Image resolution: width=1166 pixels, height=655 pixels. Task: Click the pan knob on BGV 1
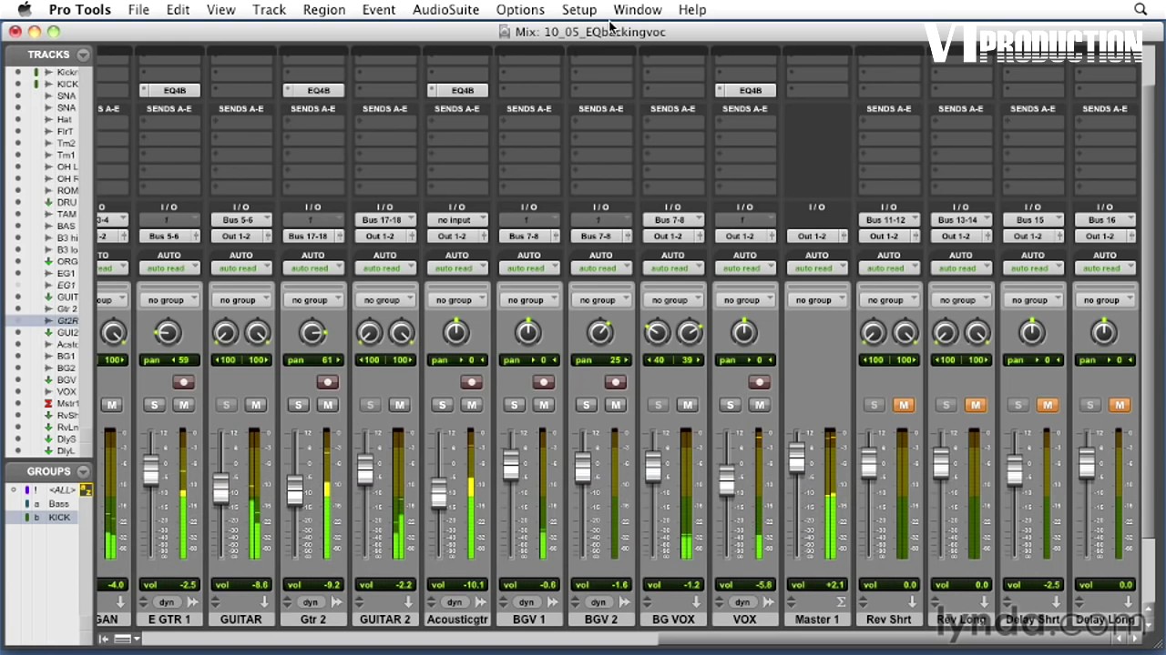pos(528,333)
